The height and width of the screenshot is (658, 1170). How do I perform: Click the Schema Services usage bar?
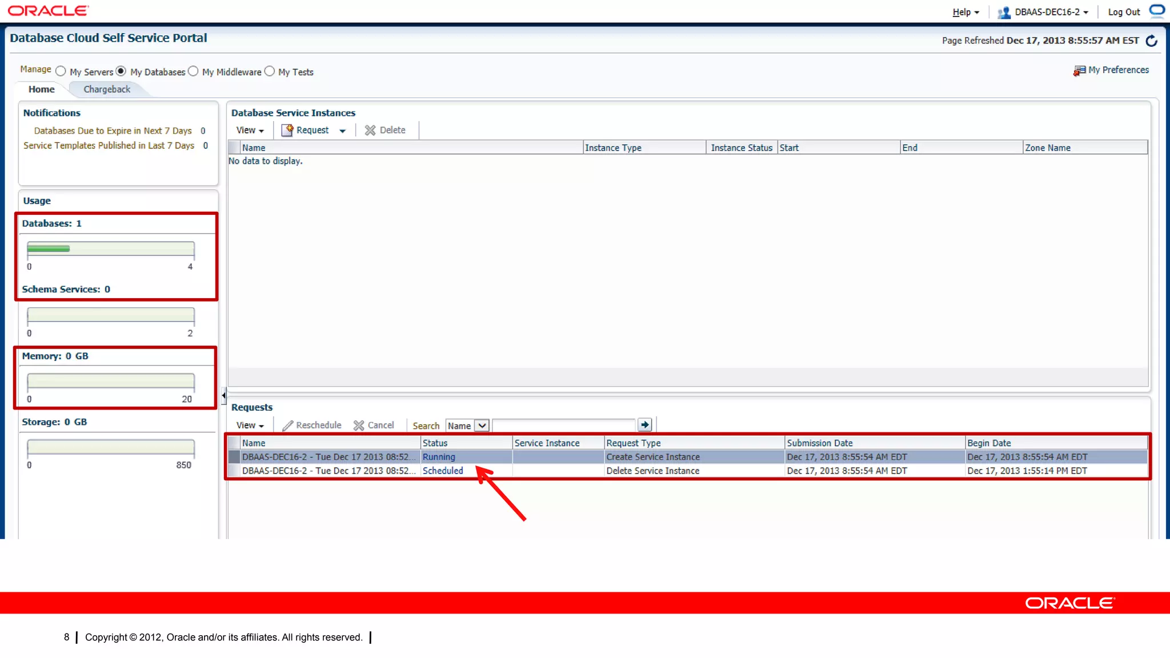(x=111, y=315)
